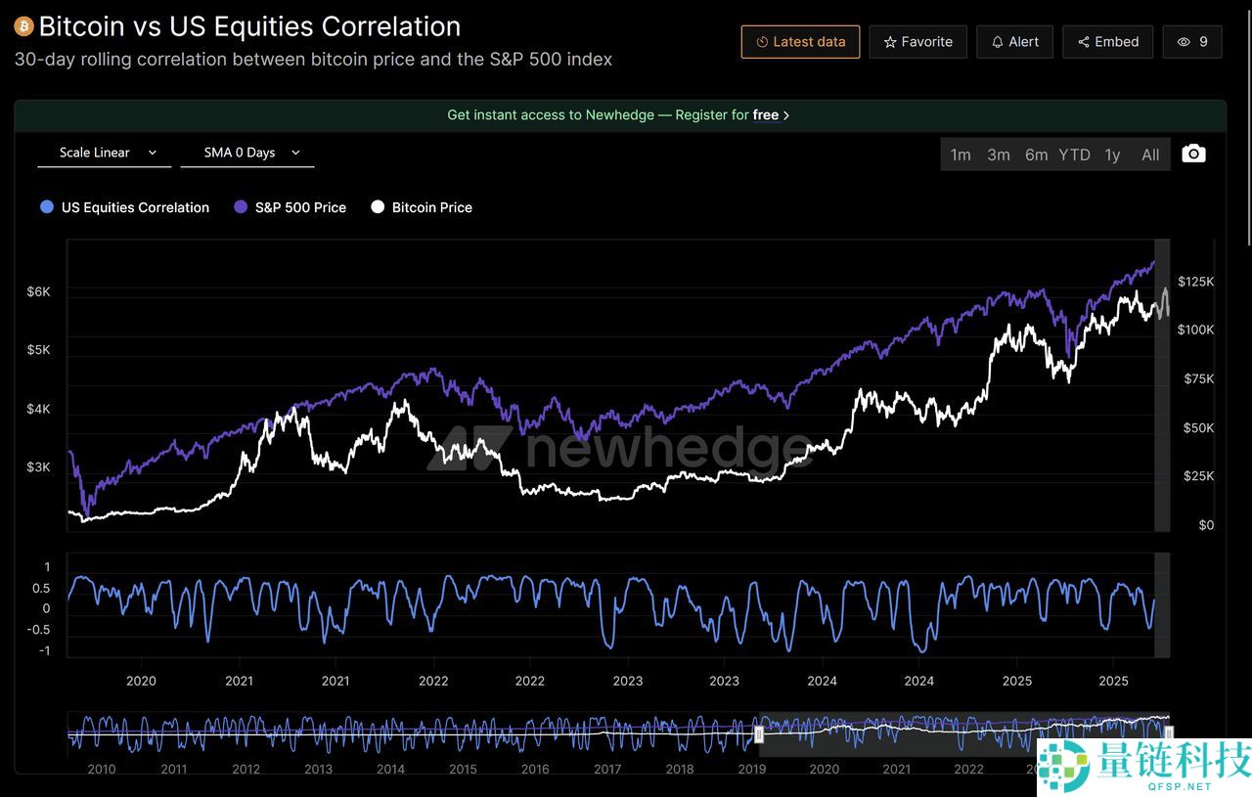Toggle the Bitcoin Price legend series
The width and height of the screenshot is (1252, 797).
(x=422, y=207)
